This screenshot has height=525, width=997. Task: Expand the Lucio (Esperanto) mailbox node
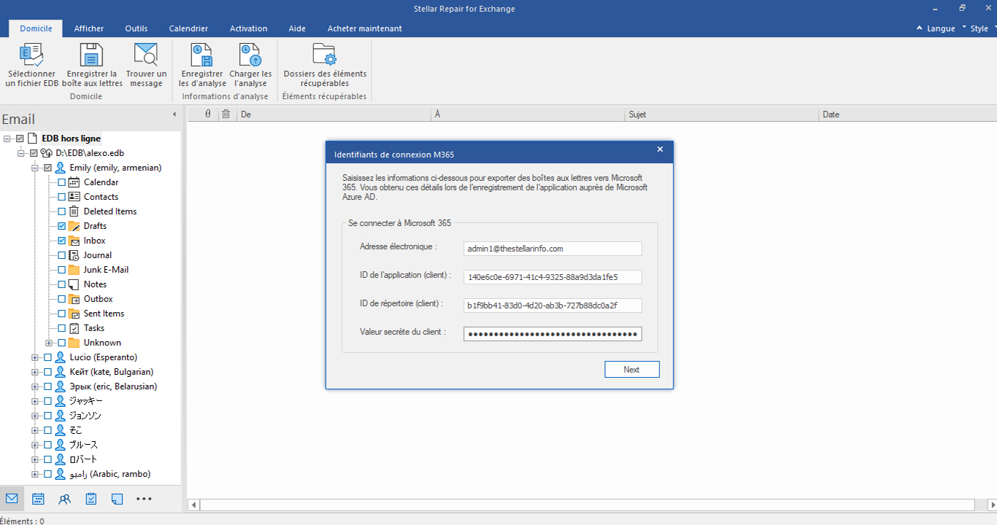tap(34, 357)
